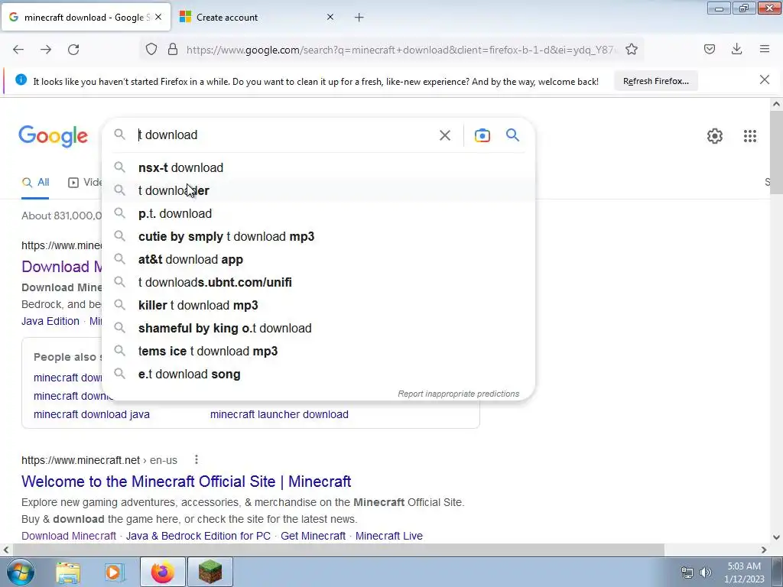
Task: Open tracking protection shield icon
Action: tap(151, 50)
